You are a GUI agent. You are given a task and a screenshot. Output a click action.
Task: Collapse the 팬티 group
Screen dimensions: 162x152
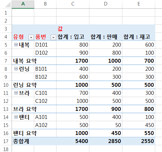[x=16, y=117]
